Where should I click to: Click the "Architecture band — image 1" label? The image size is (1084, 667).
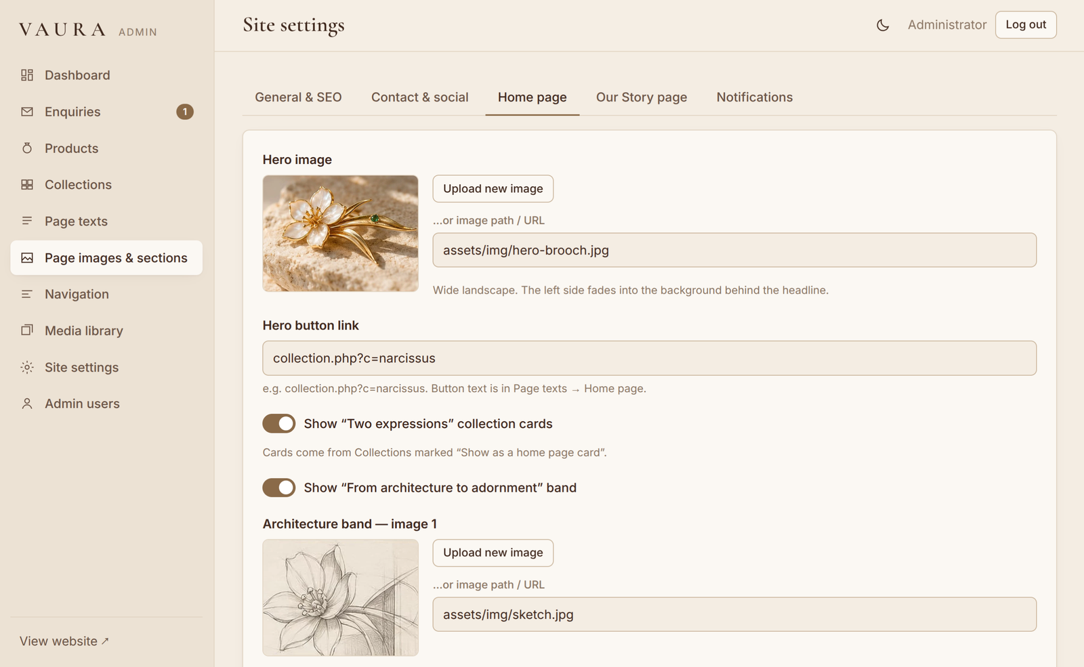click(x=350, y=524)
